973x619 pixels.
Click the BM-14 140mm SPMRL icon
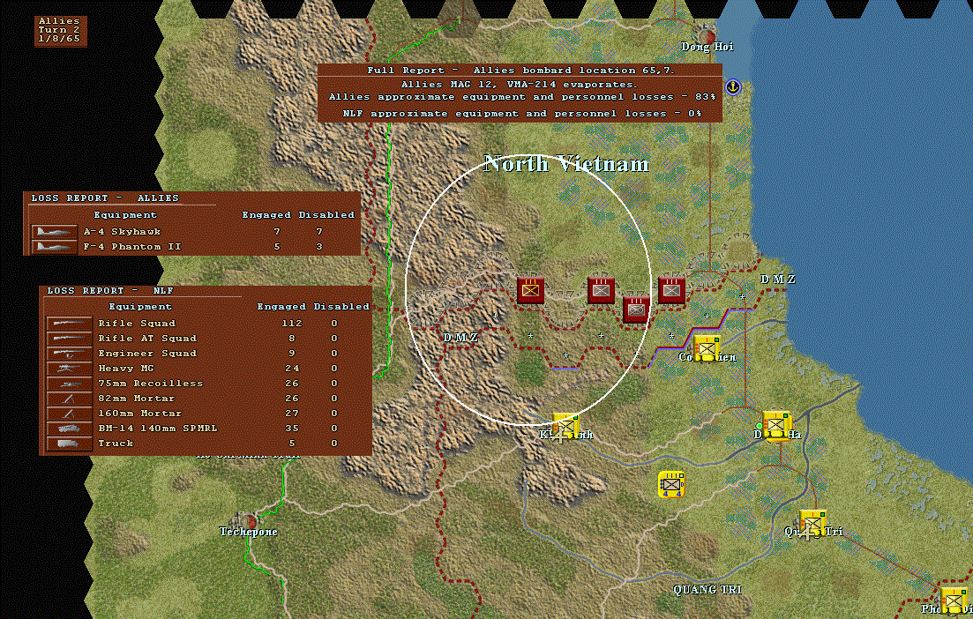(69, 429)
